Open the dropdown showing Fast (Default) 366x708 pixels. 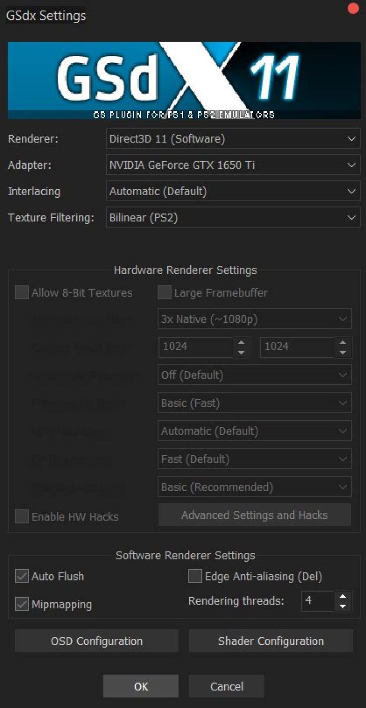point(255,459)
